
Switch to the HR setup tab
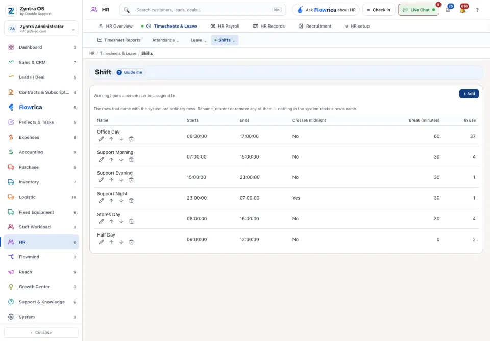(357, 26)
